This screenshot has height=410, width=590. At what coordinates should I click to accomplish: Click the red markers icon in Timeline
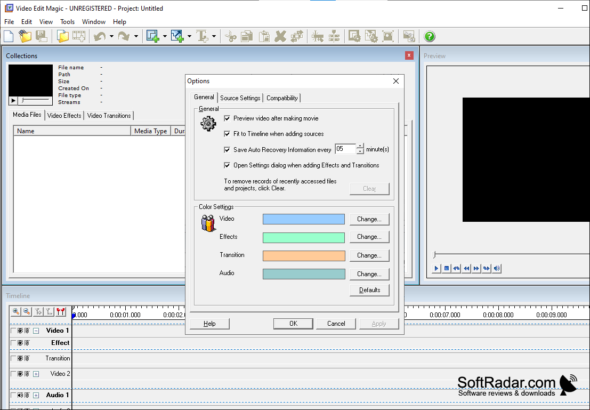click(61, 312)
